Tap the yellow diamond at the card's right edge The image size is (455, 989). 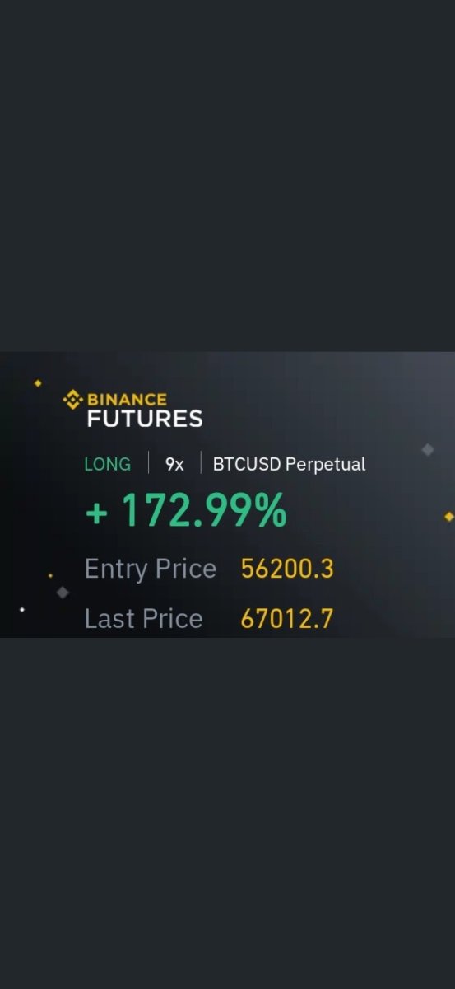pyautogui.click(x=448, y=517)
